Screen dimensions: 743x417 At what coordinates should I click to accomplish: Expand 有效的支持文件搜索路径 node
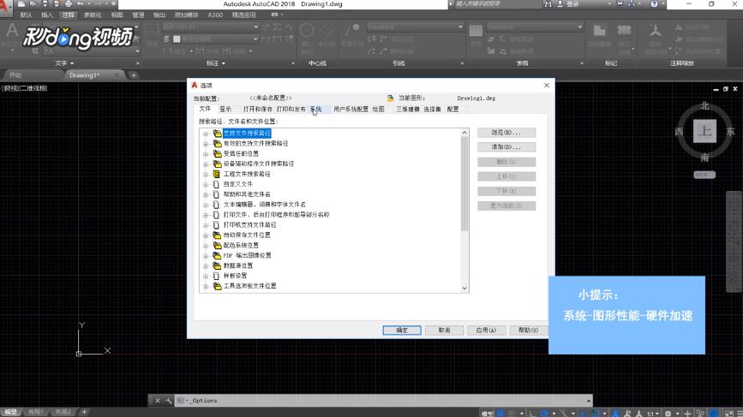coord(206,143)
